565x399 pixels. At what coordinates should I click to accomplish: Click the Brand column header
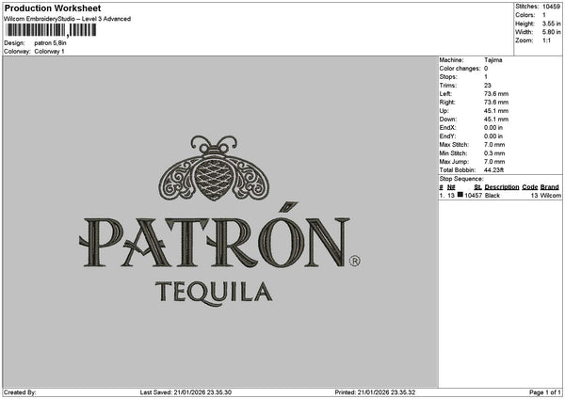550,187
